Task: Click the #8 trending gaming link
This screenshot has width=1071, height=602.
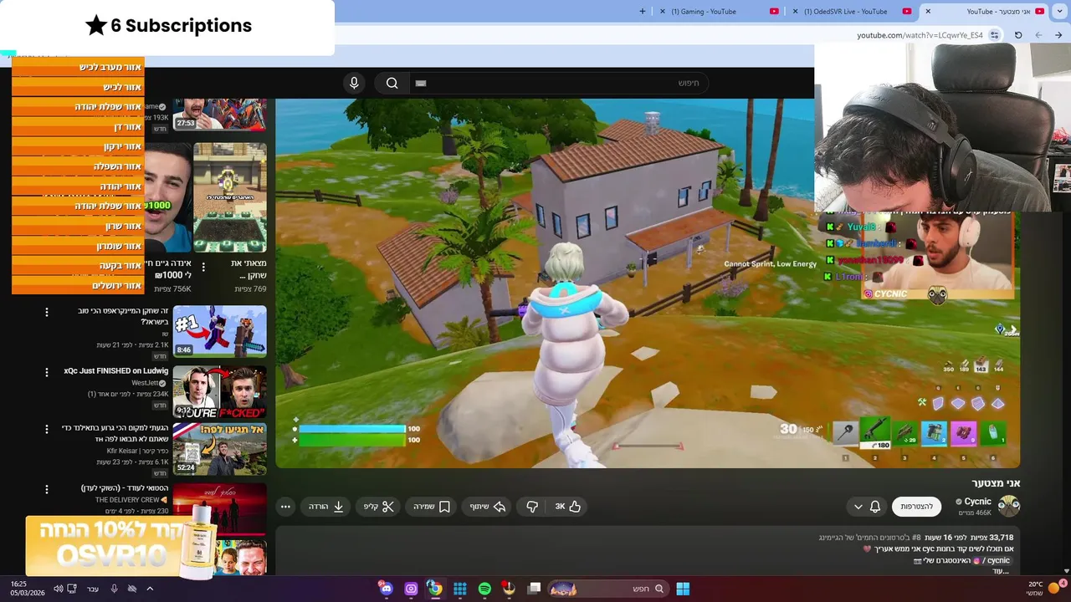Action: coord(870,538)
